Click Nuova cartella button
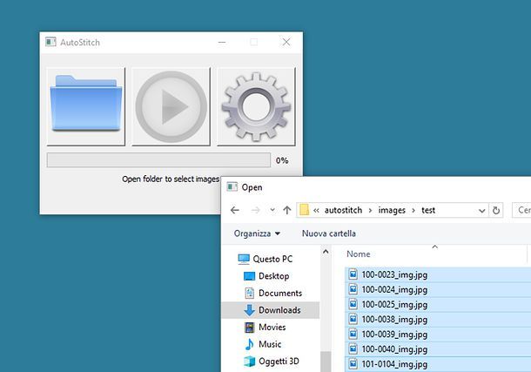This screenshot has width=531, height=372. pos(329,233)
